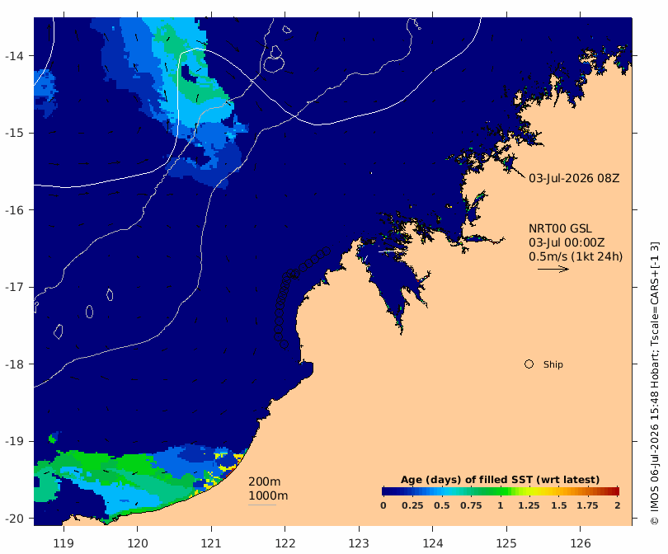Click the IMOS copyright text on right edge
The image size is (668, 554).
[654, 383]
